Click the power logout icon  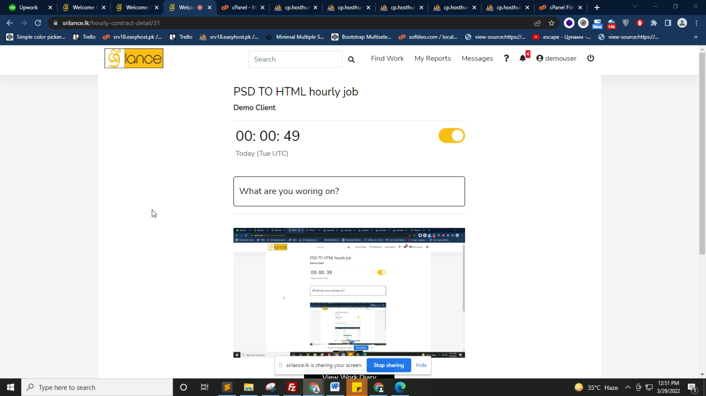(x=591, y=58)
